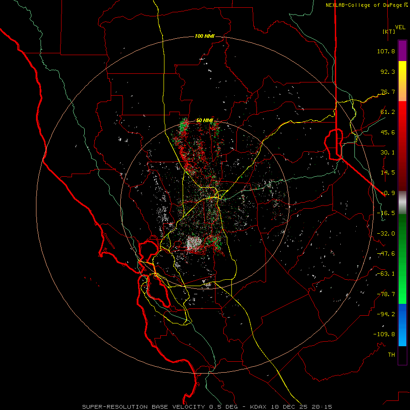Click the -47.6 legend value

pyautogui.click(x=386, y=254)
